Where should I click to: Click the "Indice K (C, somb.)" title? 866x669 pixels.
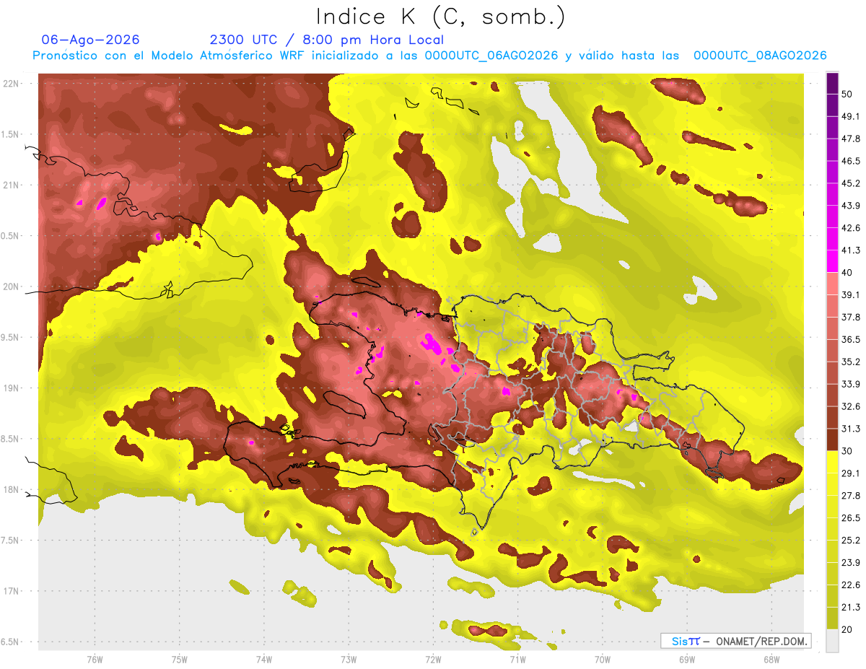click(441, 17)
